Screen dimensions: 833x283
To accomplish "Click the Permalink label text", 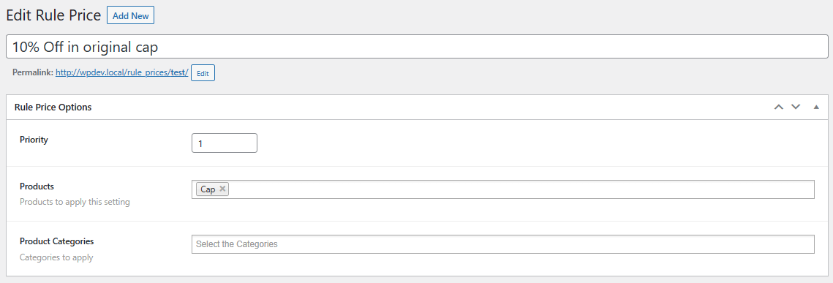I will (x=33, y=73).
